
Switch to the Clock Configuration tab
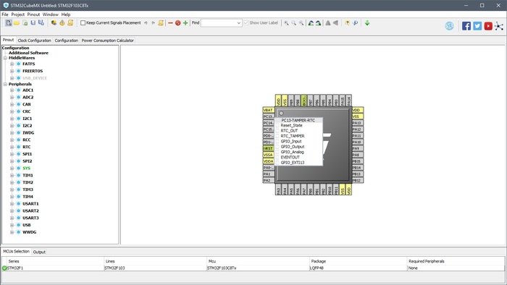click(34, 41)
